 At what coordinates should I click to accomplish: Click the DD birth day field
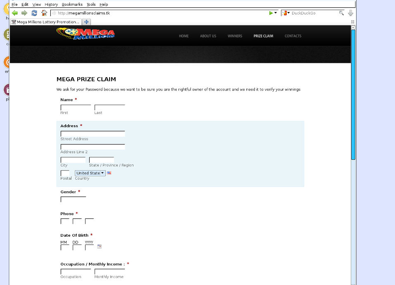pos(77,247)
